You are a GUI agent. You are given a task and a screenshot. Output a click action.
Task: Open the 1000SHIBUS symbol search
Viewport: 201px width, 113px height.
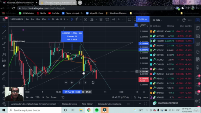(17, 19)
